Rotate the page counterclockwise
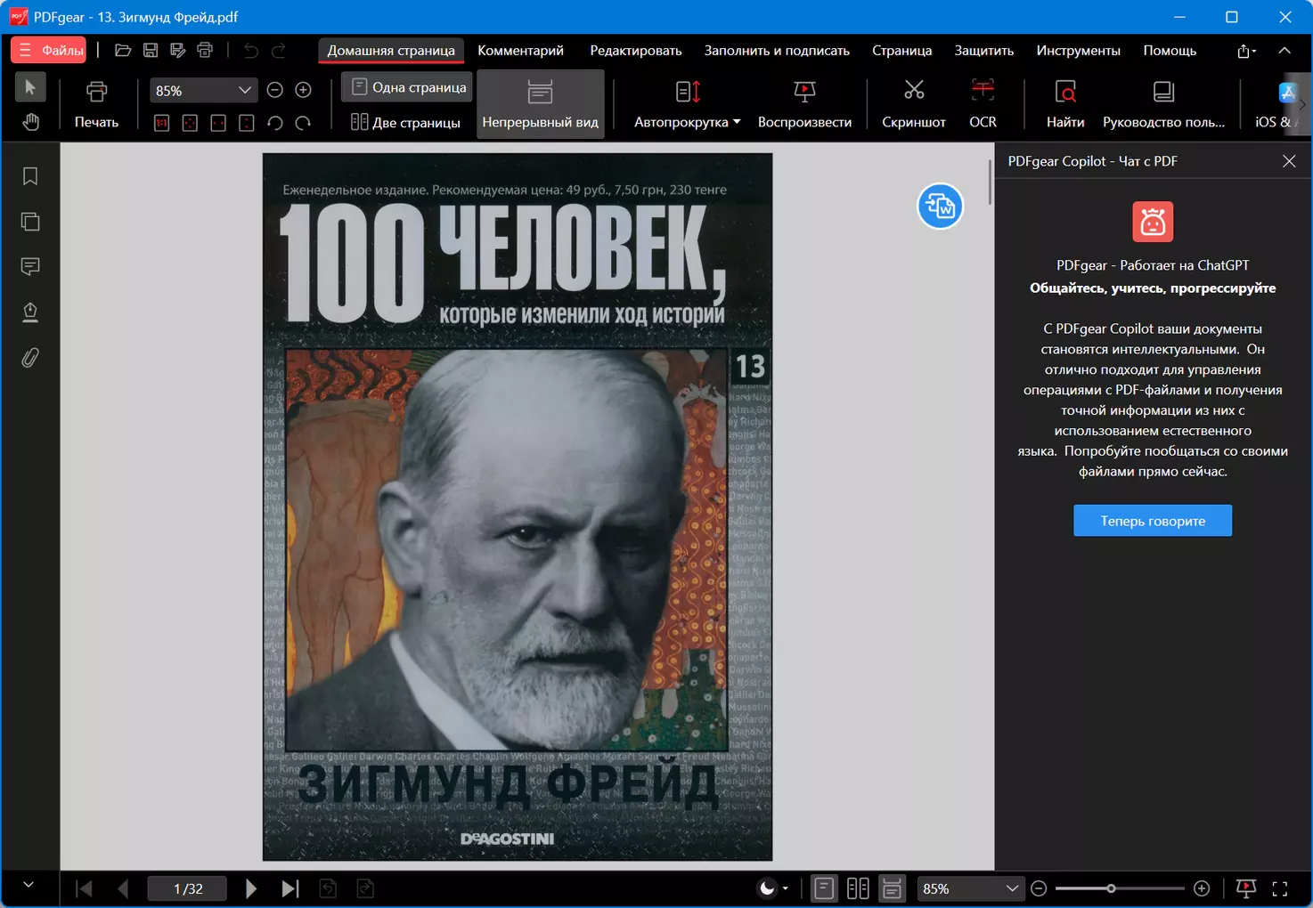 [275, 123]
